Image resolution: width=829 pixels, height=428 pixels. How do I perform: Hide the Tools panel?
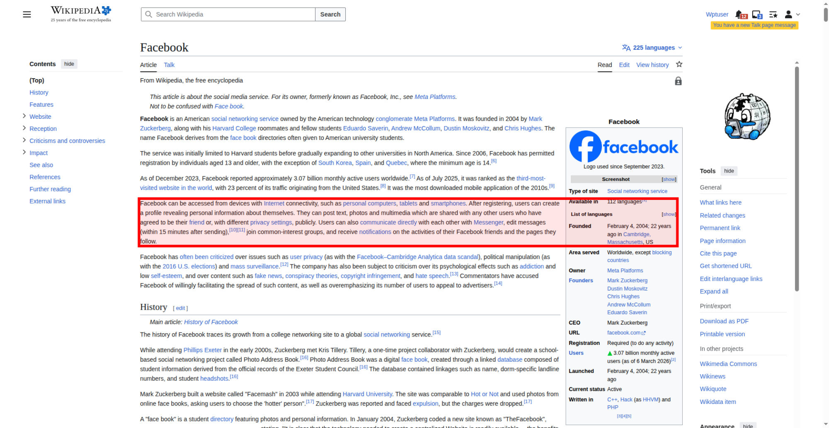(729, 171)
